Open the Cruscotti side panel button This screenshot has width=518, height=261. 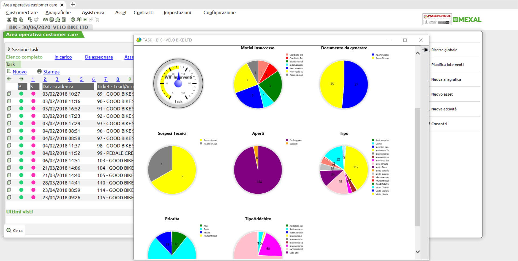point(439,124)
